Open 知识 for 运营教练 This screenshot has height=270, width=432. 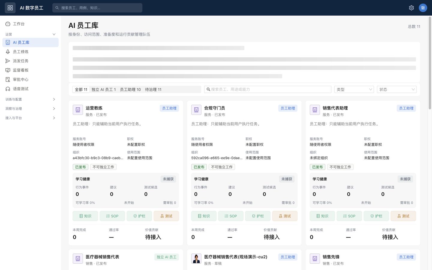(x=85, y=216)
